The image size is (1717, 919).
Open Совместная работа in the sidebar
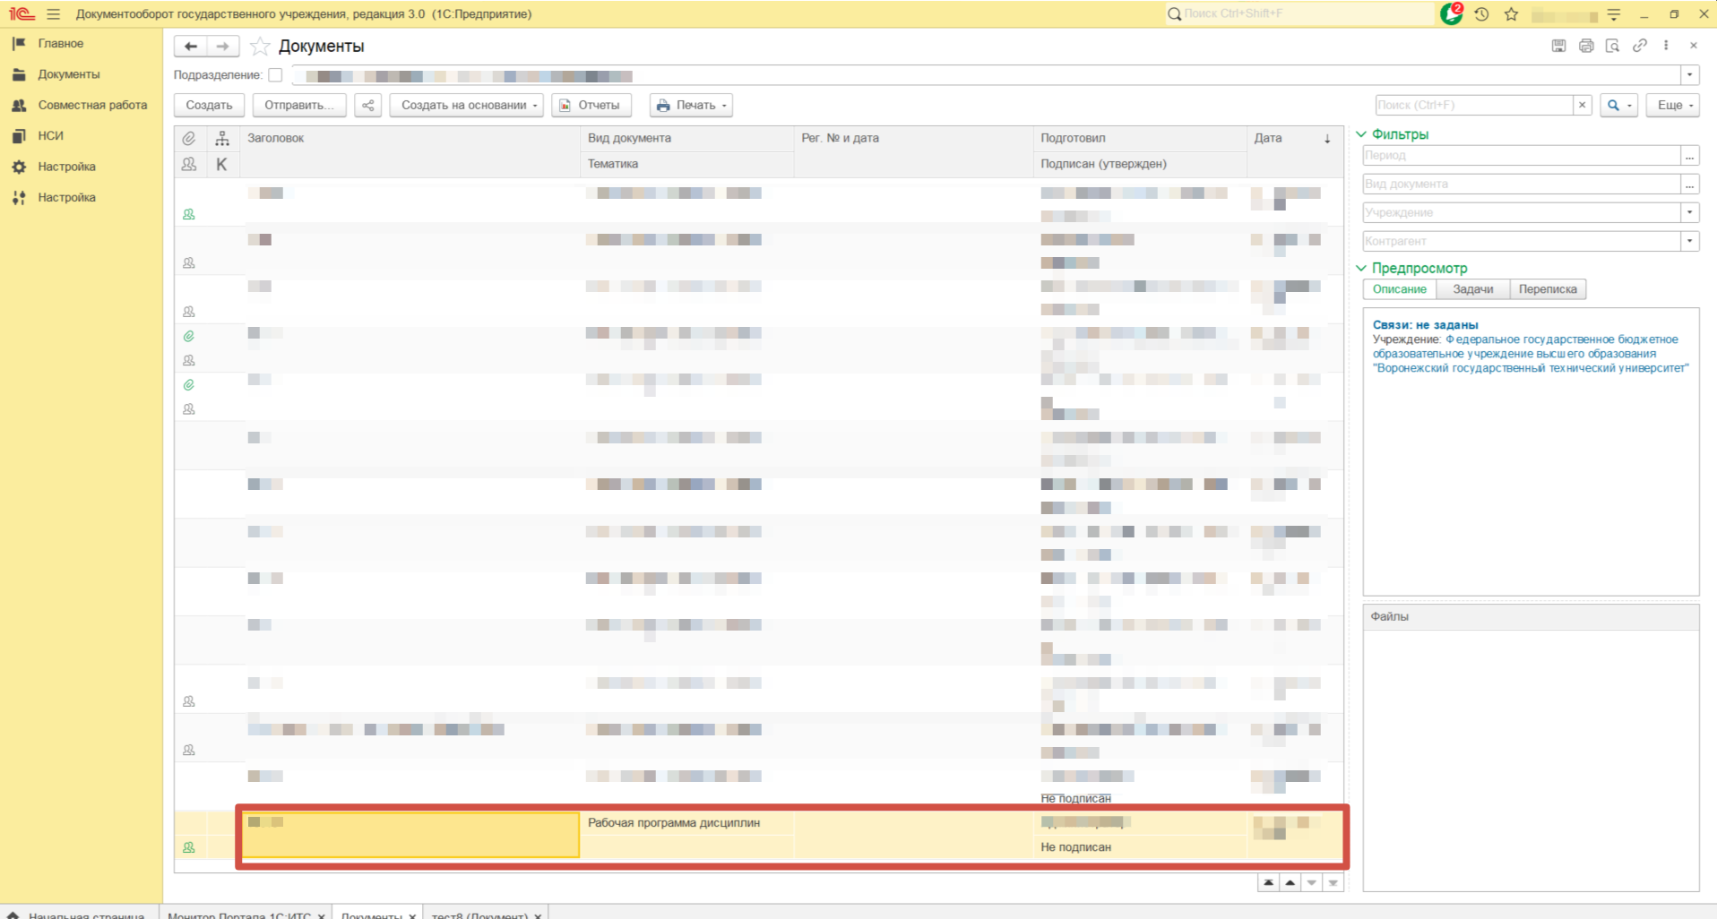click(92, 105)
